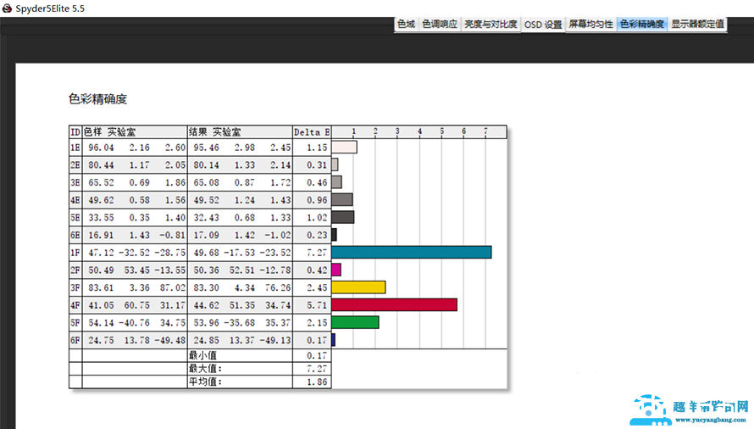The height and width of the screenshot is (429, 754).
Task: Click the 1F row ID cell
Action: click(x=75, y=253)
